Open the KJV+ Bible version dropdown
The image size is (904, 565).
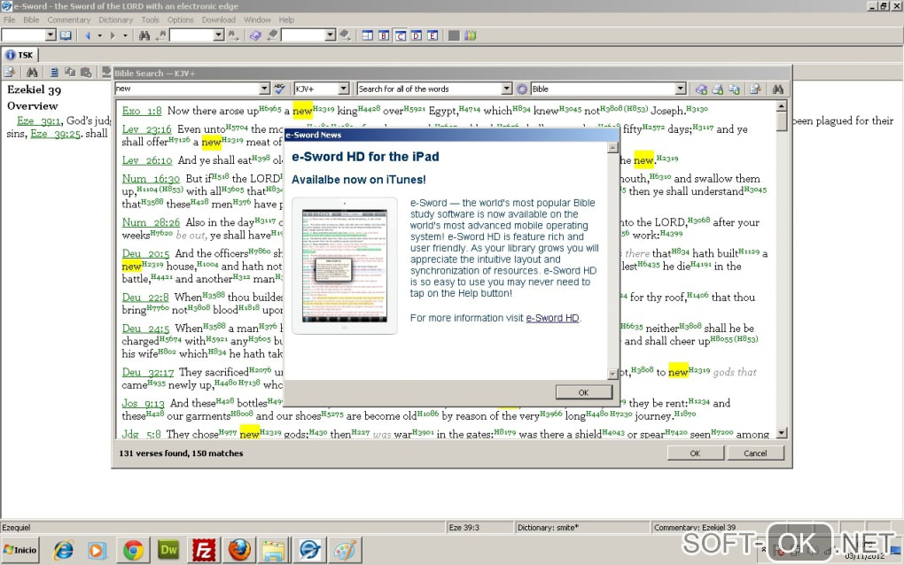click(x=344, y=89)
